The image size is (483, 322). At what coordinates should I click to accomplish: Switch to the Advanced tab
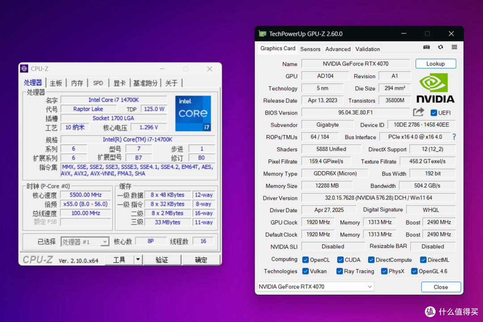338,49
